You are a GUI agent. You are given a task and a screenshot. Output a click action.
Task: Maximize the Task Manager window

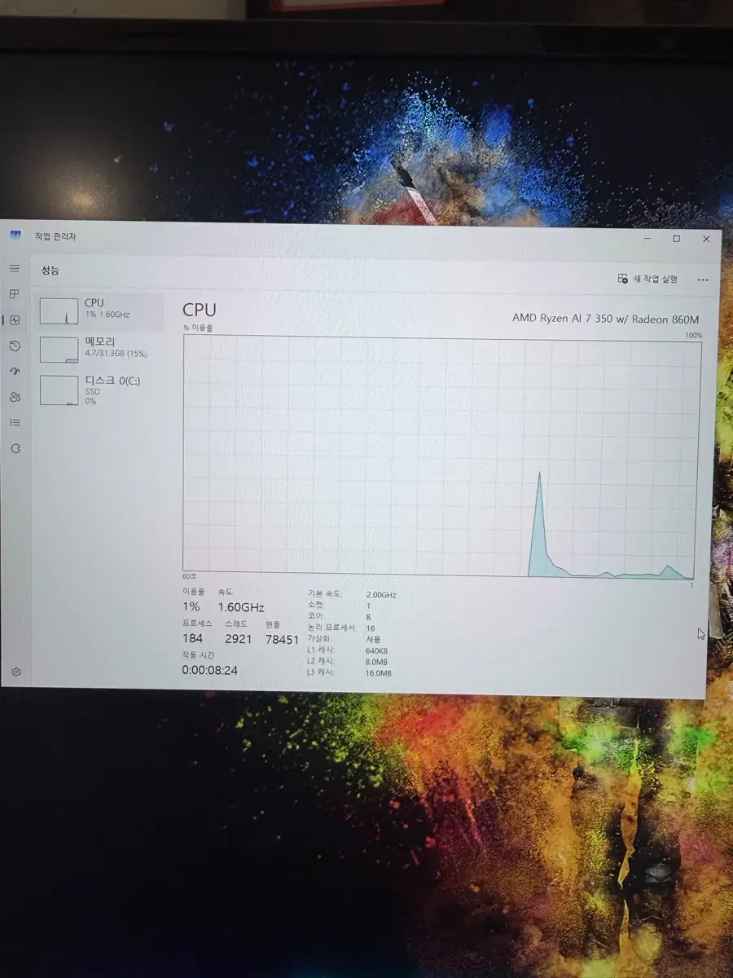click(x=676, y=238)
